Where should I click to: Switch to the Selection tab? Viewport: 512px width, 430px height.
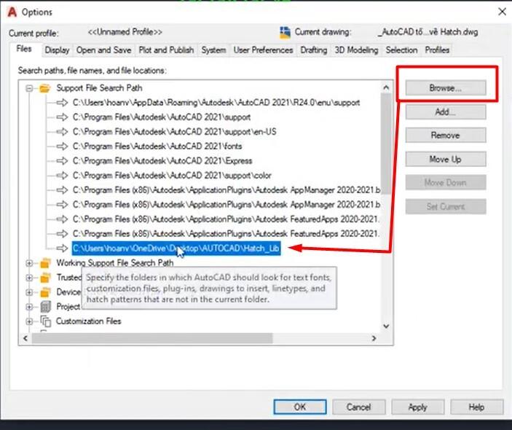tap(401, 50)
